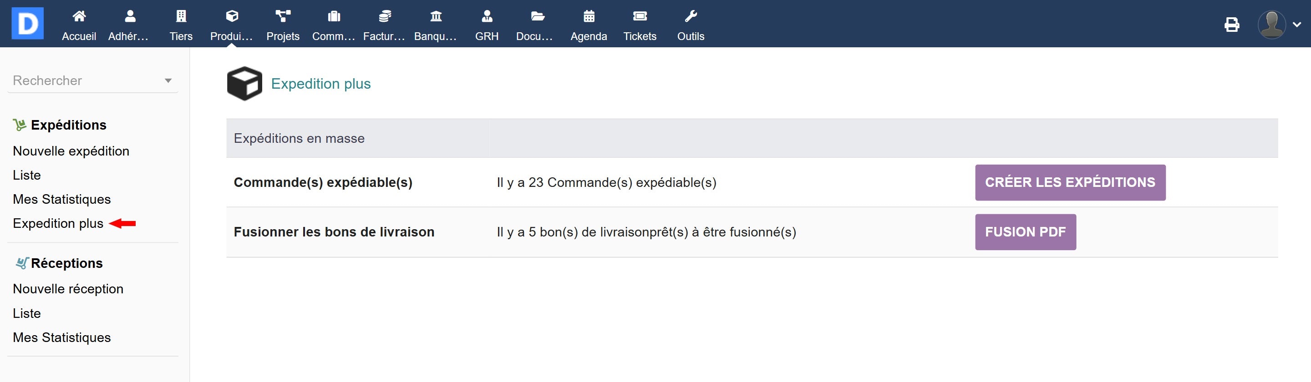Open the Projets module icon
The width and height of the screenshot is (1311, 382).
283,17
